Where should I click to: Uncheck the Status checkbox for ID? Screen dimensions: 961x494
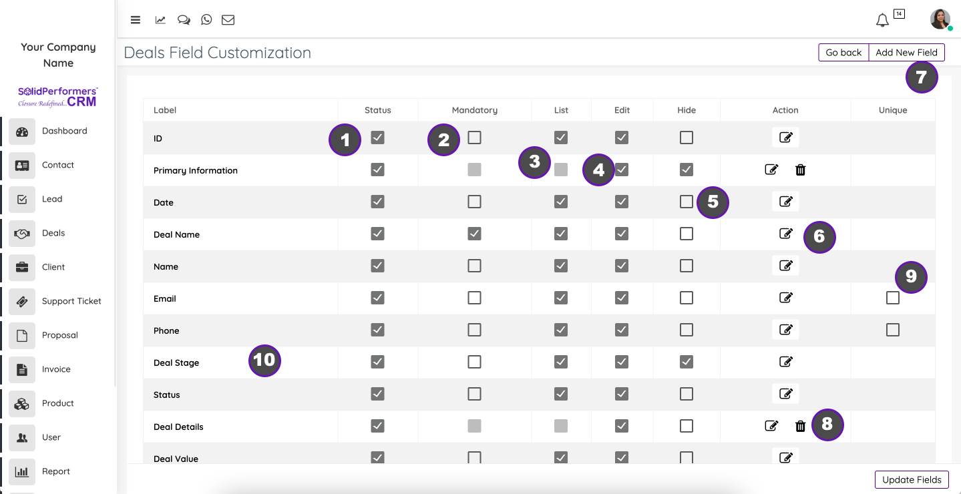pyautogui.click(x=378, y=138)
